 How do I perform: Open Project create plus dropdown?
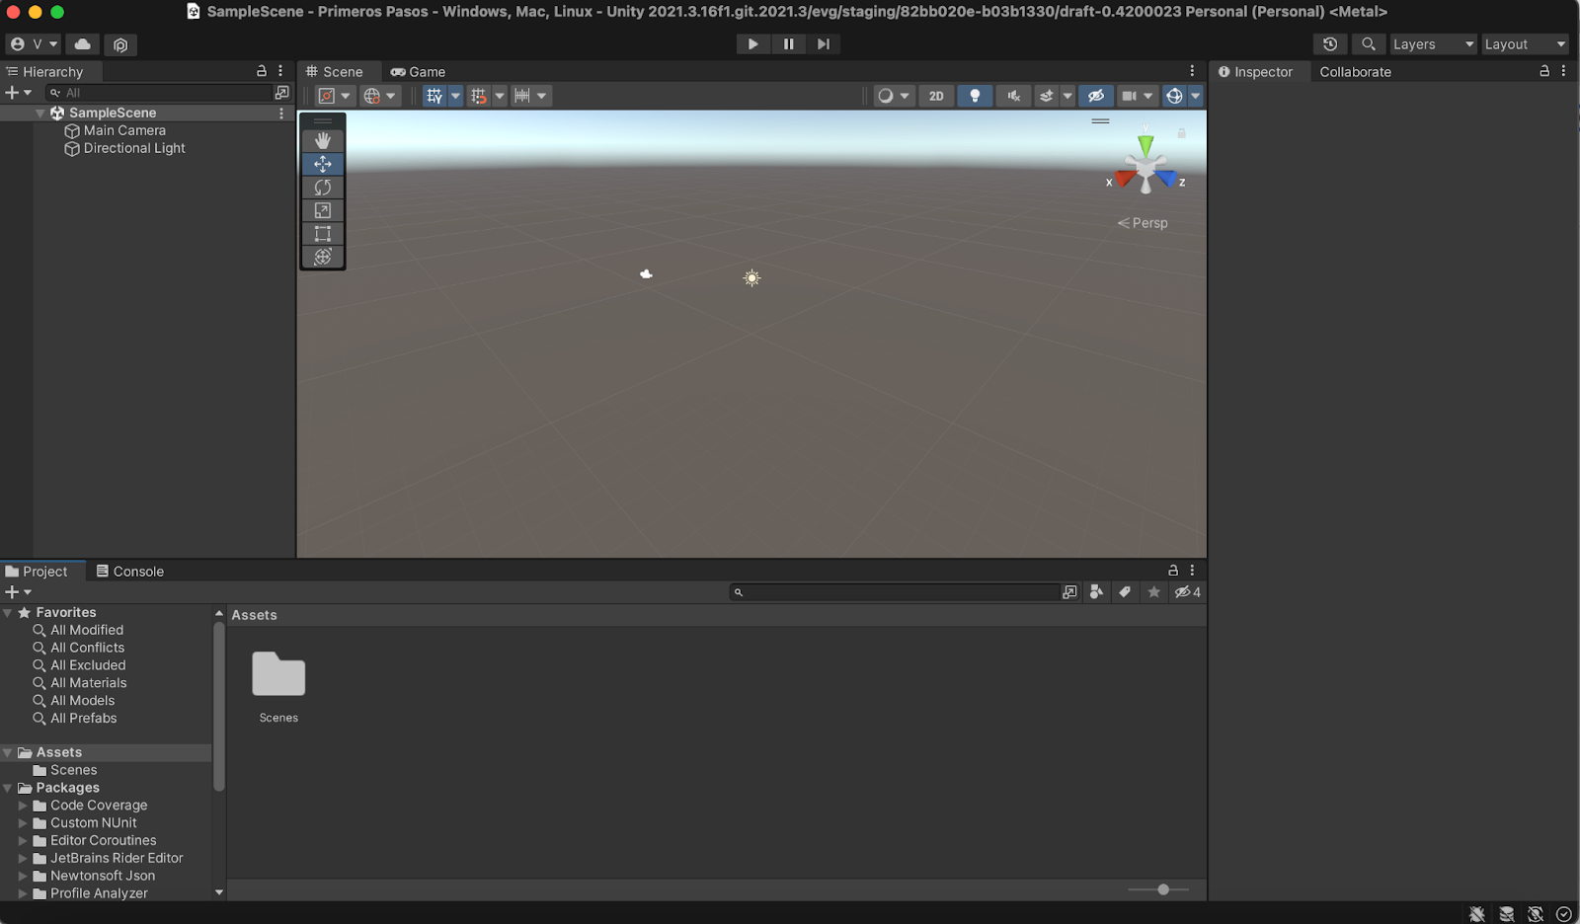[x=19, y=592]
